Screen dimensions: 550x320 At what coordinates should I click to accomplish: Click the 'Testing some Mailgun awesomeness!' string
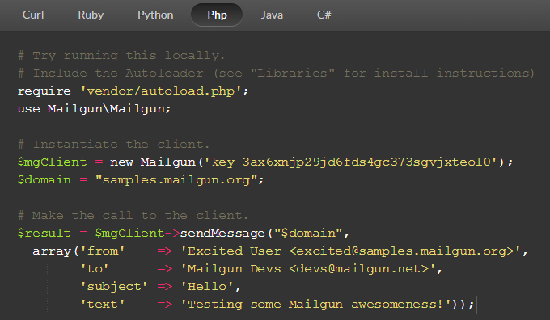(315, 304)
